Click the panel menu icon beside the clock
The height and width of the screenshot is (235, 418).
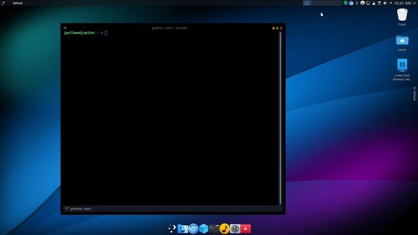415,3
